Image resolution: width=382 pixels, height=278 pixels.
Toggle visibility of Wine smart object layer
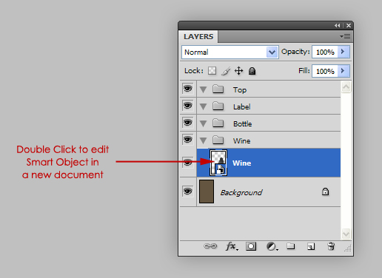pyautogui.click(x=188, y=163)
